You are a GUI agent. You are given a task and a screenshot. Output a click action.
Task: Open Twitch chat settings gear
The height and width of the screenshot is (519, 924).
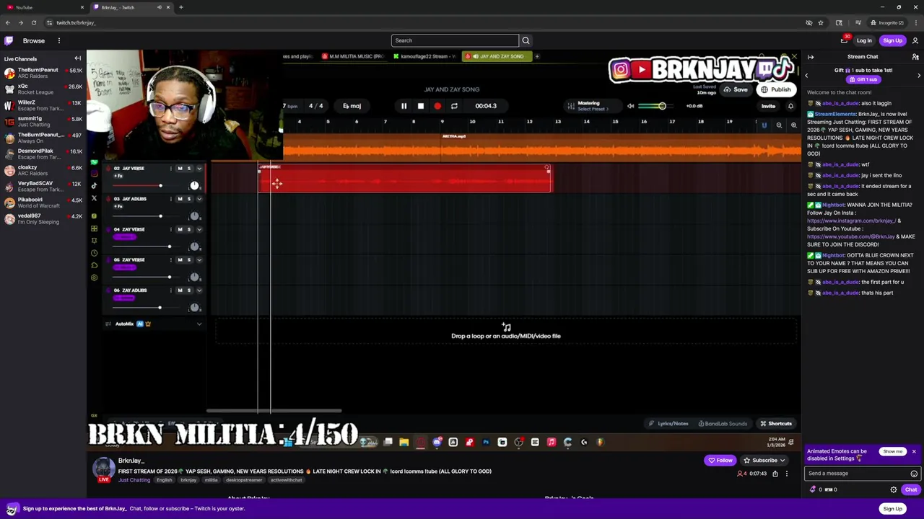[894, 489]
